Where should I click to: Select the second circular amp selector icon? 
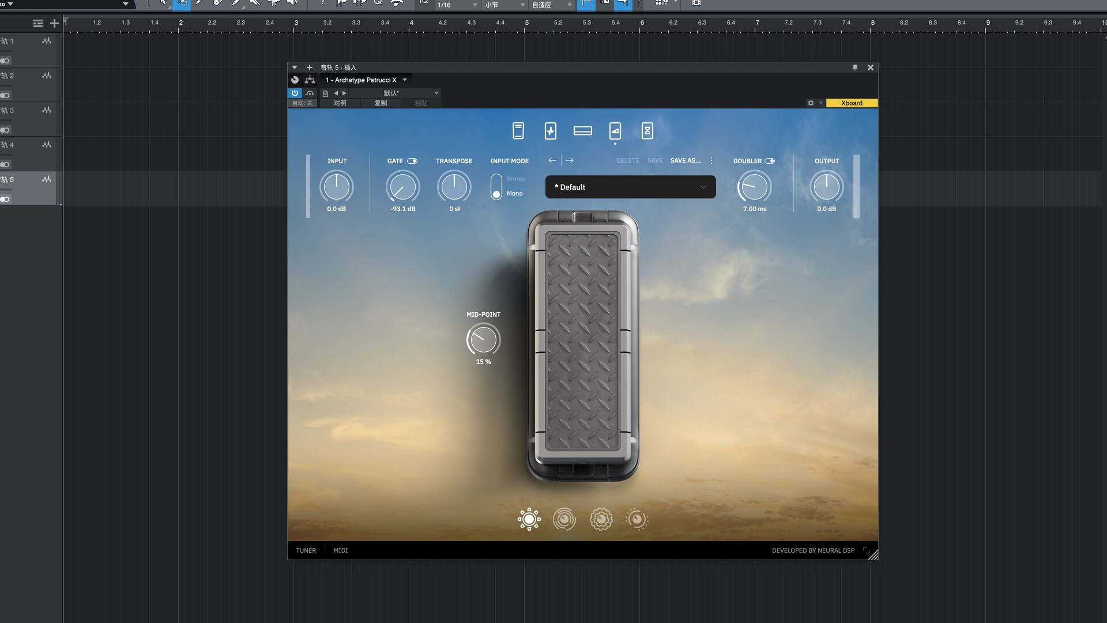tap(564, 519)
